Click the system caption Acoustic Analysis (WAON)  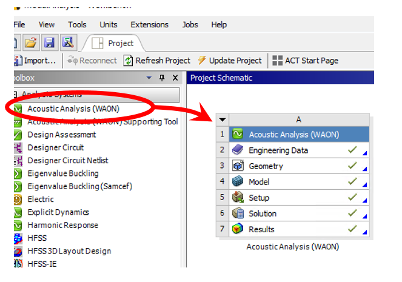(x=293, y=247)
